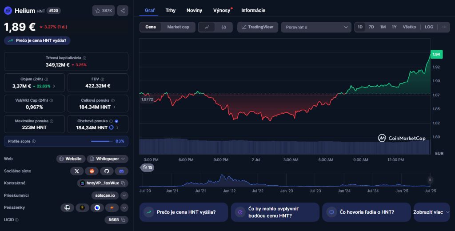The height and width of the screenshot is (231, 455).
Task: Open more chart options ellipsis menu
Action: coord(444,27)
